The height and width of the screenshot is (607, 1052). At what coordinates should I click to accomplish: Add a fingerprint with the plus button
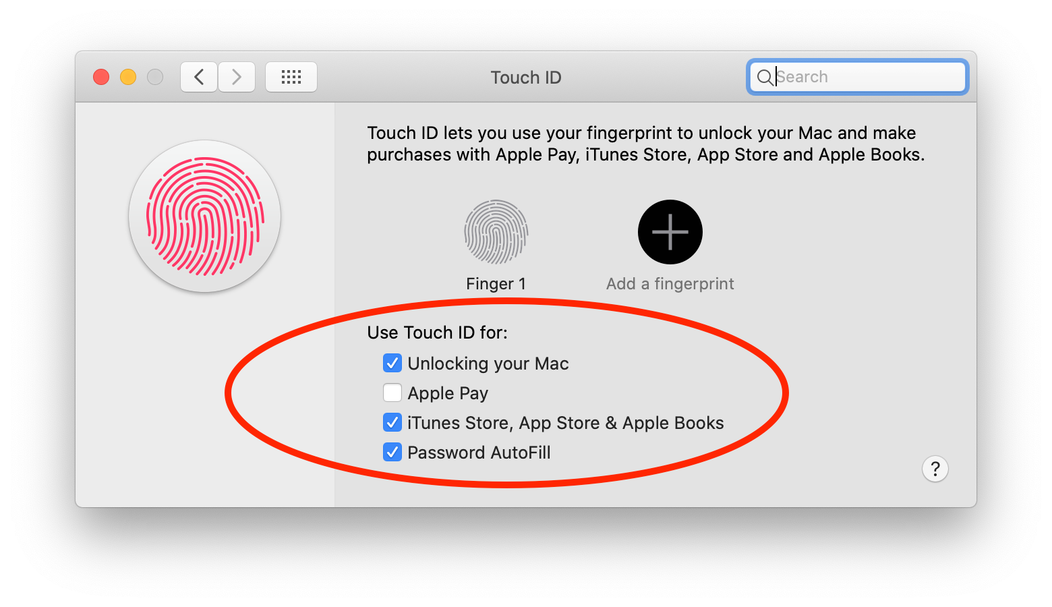tap(670, 232)
